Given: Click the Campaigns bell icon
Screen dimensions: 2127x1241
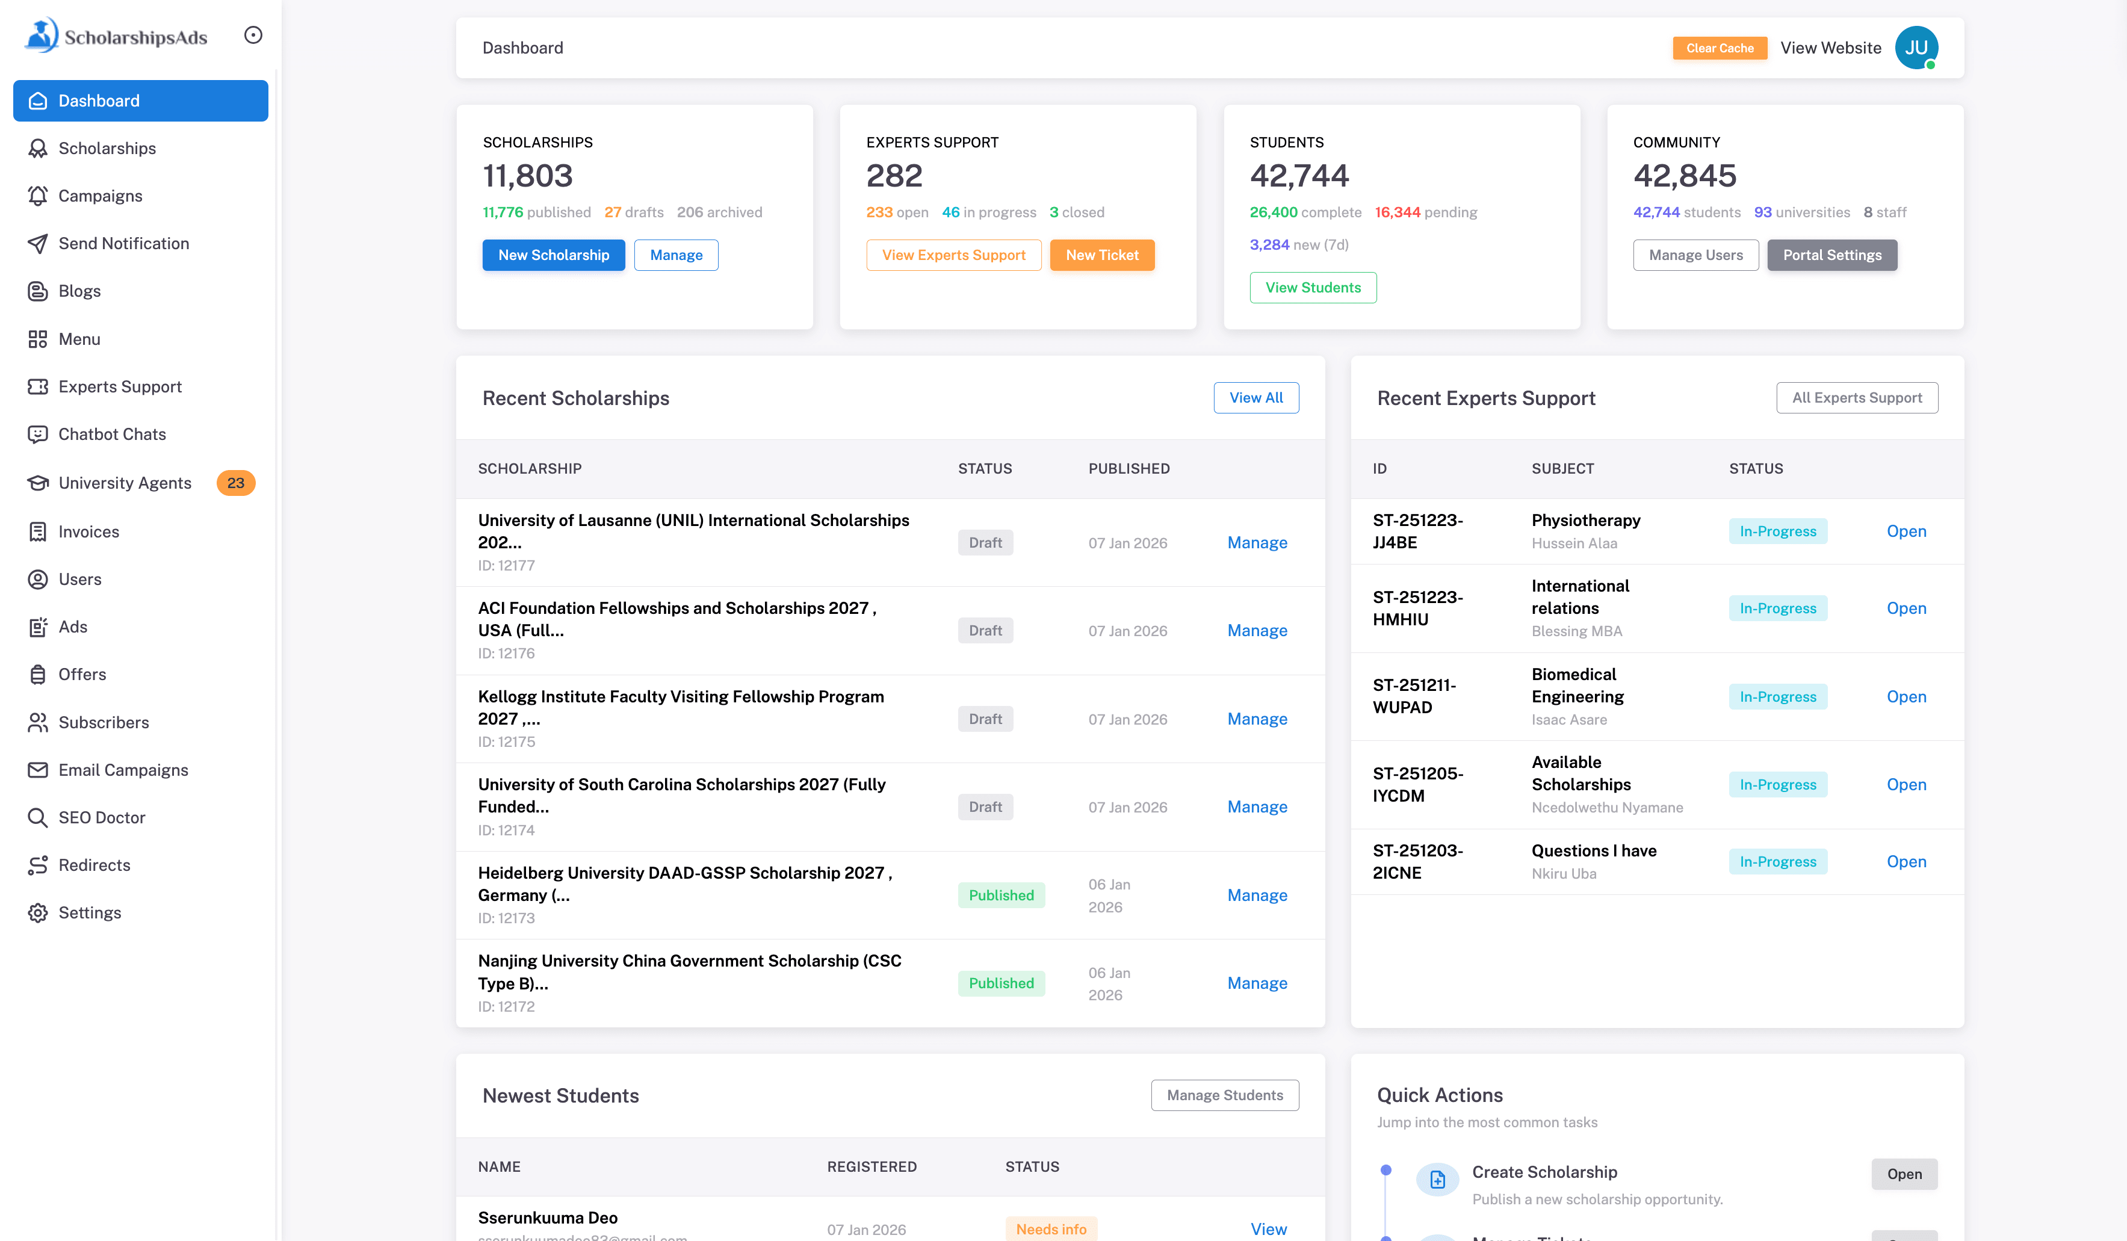Looking at the screenshot, I should (38, 196).
